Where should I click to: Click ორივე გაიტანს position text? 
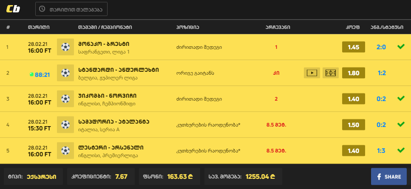(x=195, y=73)
